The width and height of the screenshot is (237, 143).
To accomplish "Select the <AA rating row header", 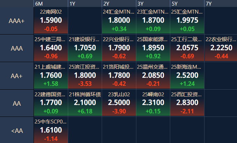I will (x=17, y=131).
